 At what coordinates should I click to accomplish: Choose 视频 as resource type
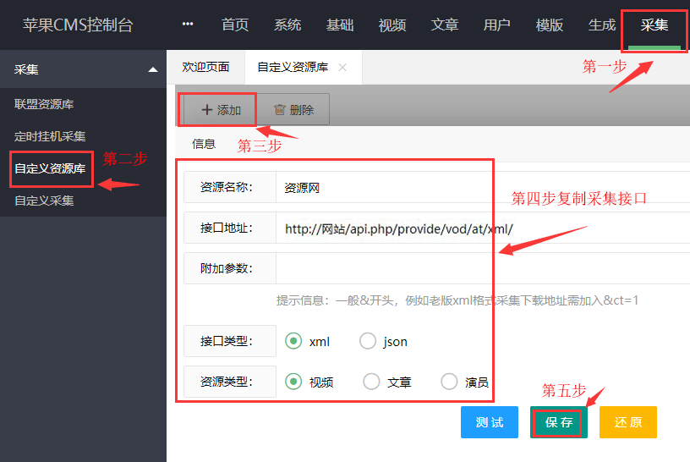coord(293,382)
